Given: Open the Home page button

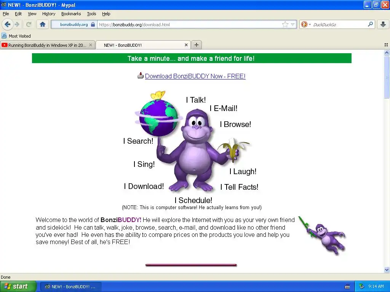Looking at the screenshot, I should pyautogui.click(x=43, y=24).
